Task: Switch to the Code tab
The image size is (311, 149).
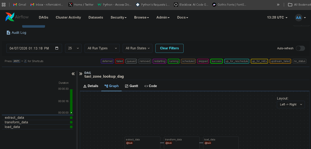Action: click(151, 86)
